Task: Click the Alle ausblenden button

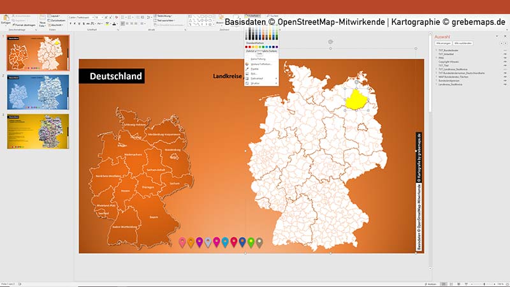Action: click(462, 45)
